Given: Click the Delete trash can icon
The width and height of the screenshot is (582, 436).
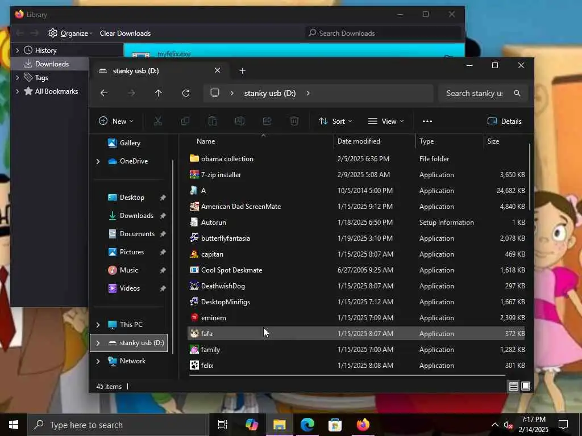Looking at the screenshot, I should tap(294, 121).
